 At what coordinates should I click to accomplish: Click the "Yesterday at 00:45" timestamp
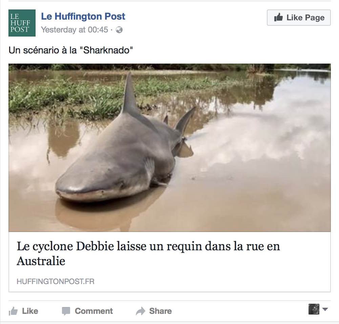tap(74, 30)
